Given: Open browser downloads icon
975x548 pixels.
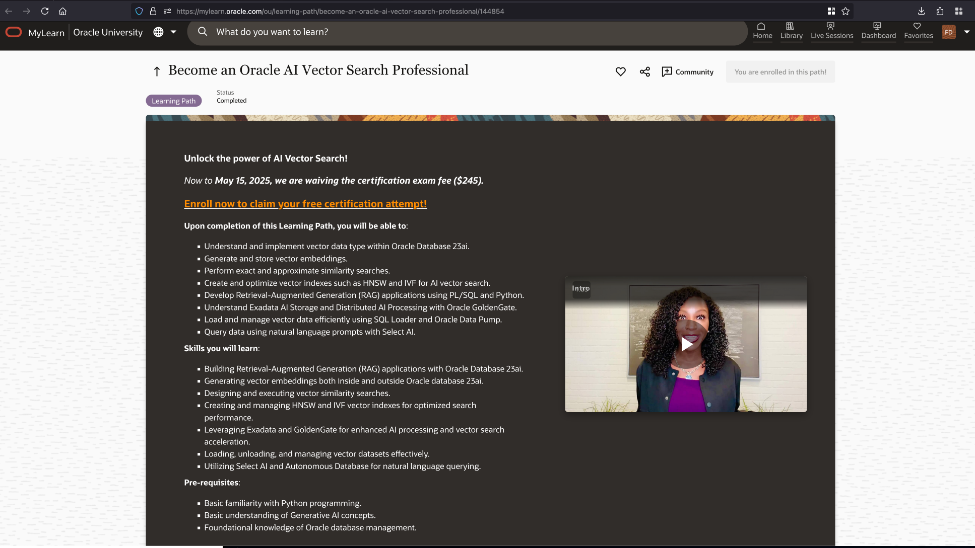Looking at the screenshot, I should [921, 11].
